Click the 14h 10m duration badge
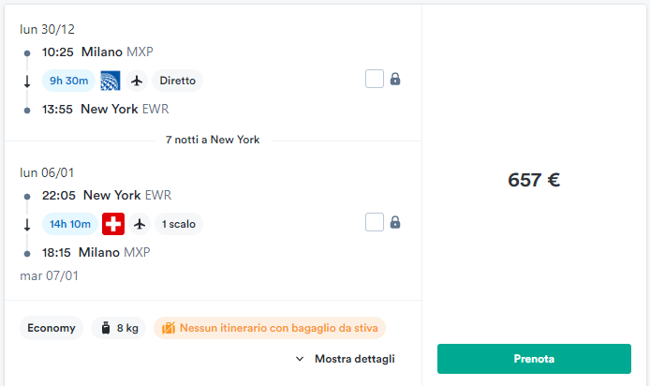The image size is (650, 386). [x=70, y=224]
